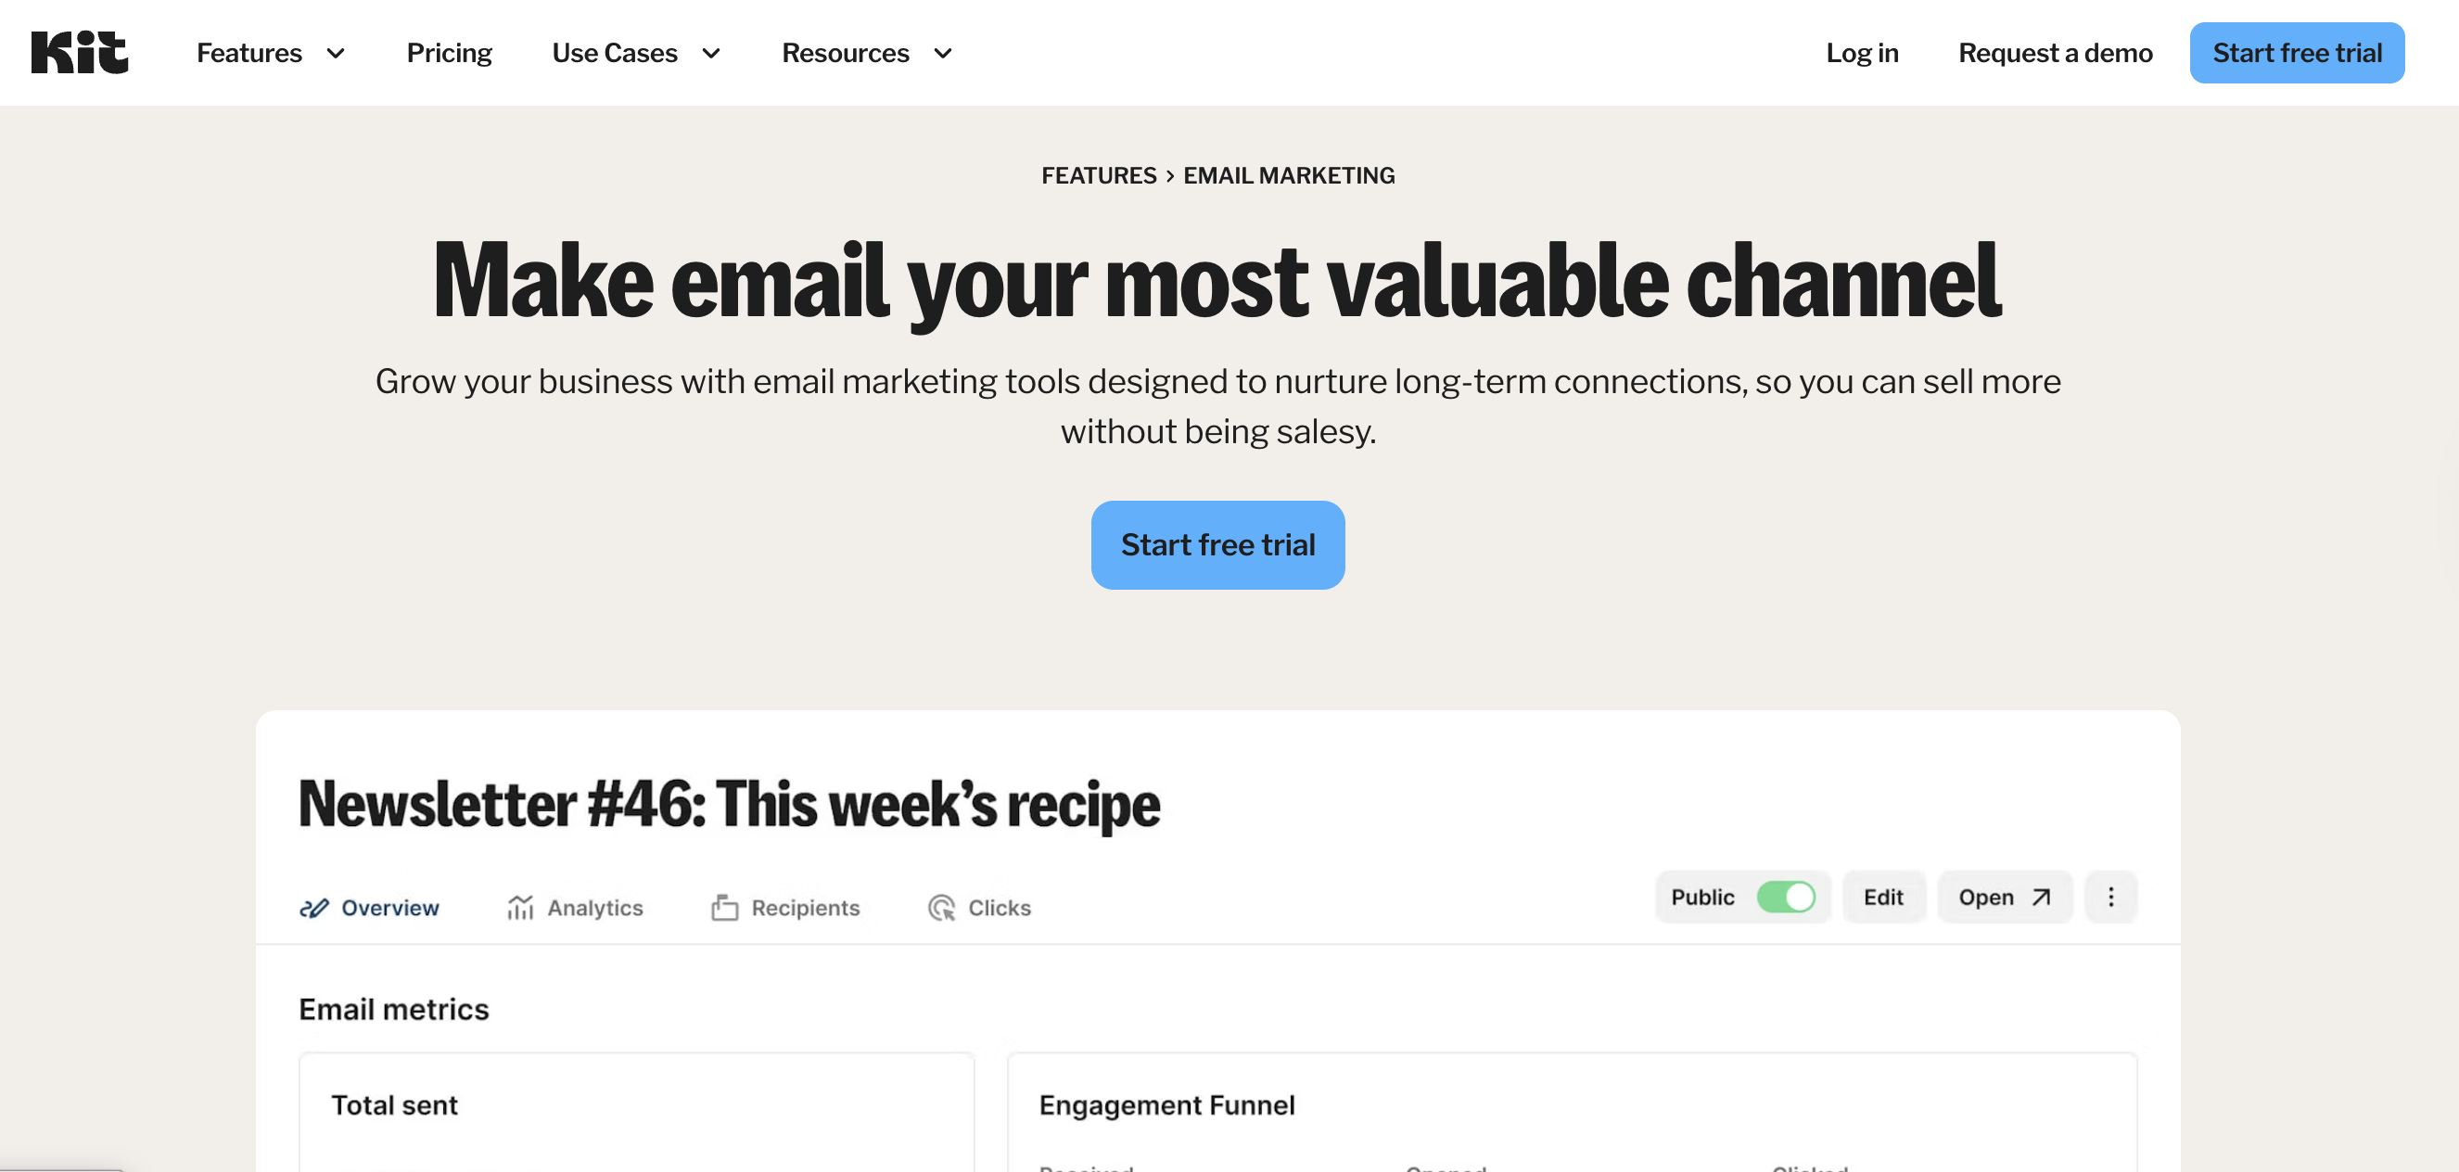Click the Open external arrow icon
The height and width of the screenshot is (1172, 2459).
tap(2041, 898)
